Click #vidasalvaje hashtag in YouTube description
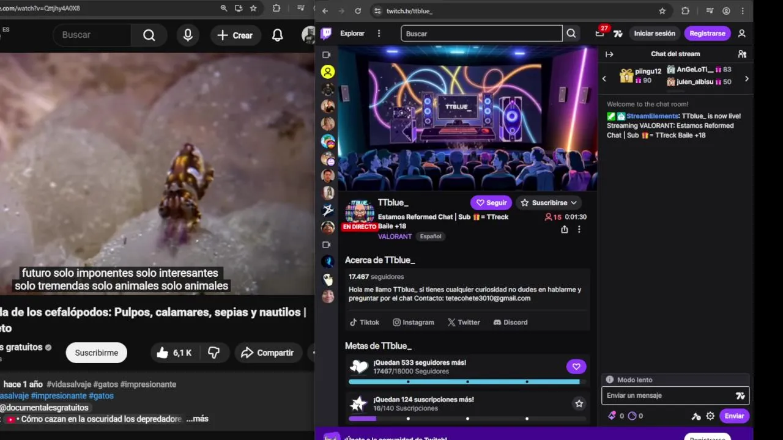Image resolution: width=783 pixels, height=440 pixels. point(69,384)
